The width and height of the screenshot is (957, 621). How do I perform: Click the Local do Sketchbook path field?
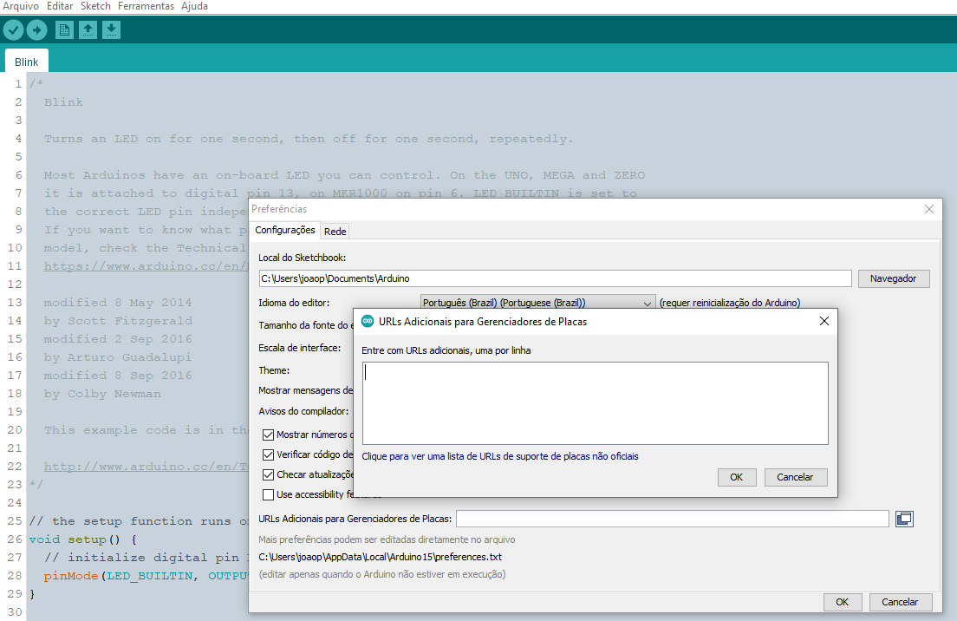pyautogui.click(x=555, y=278)
